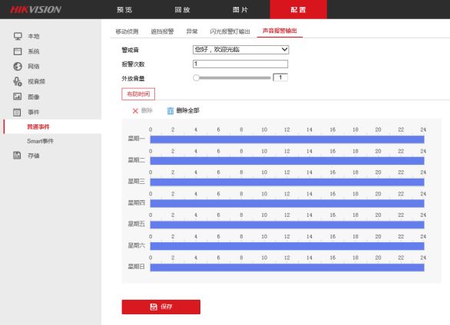The width and height of the screenshot is (450, 325).
Task: Open the 图片 top navigation tab
Action: point(240,10)
